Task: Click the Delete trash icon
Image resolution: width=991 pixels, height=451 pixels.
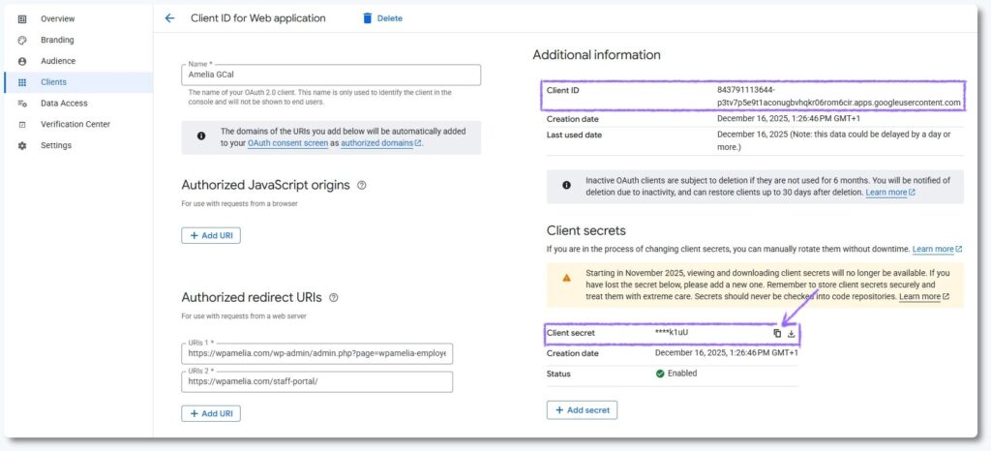Action: pyautogui.click(x=367, y=18)
